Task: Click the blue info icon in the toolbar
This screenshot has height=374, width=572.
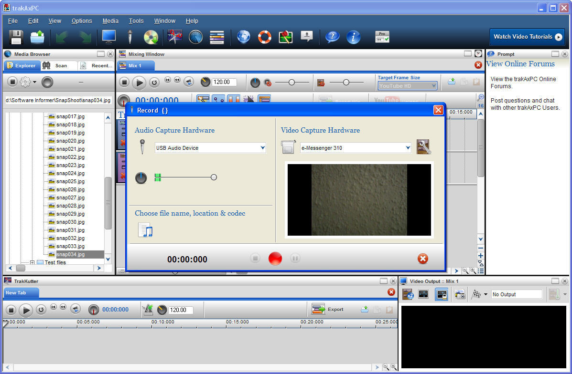Action: click(353, 37)
